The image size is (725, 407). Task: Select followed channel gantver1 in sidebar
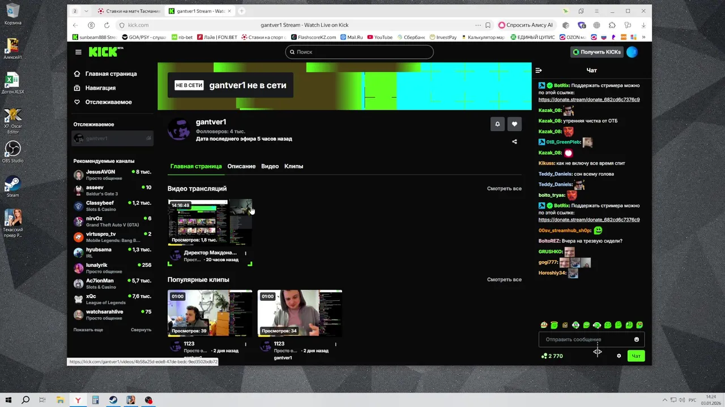click(112, 138)
